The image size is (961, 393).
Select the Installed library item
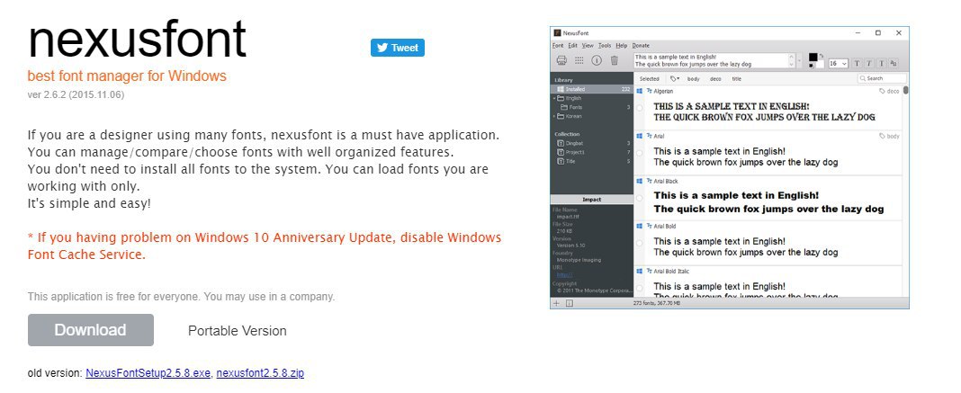point(592,89)
